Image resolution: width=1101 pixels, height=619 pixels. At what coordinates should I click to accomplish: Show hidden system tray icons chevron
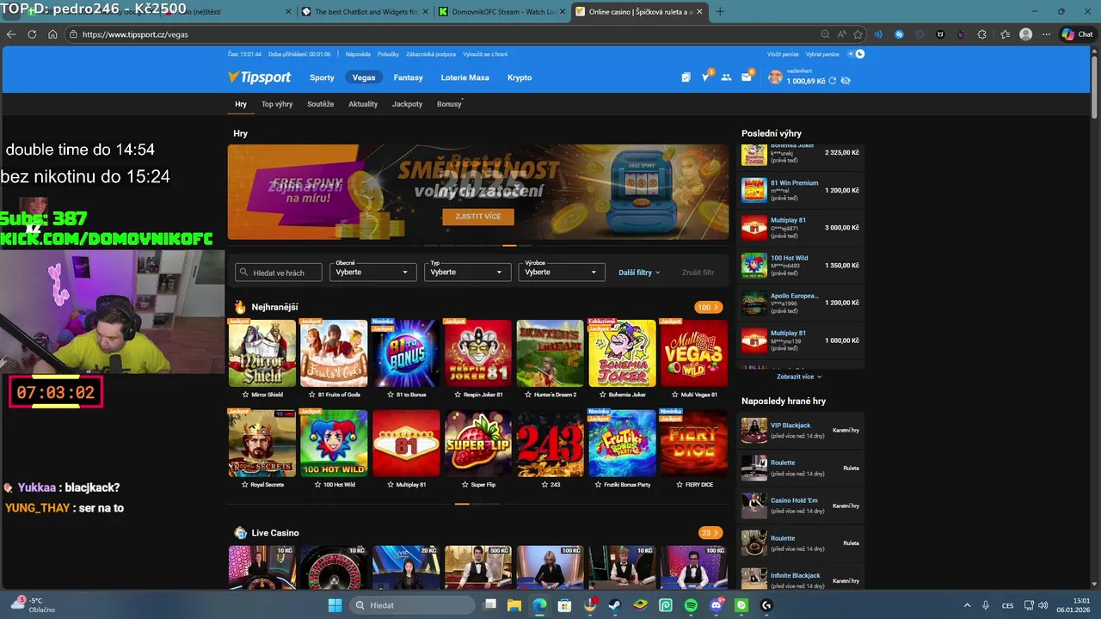[x=967, y=605]
